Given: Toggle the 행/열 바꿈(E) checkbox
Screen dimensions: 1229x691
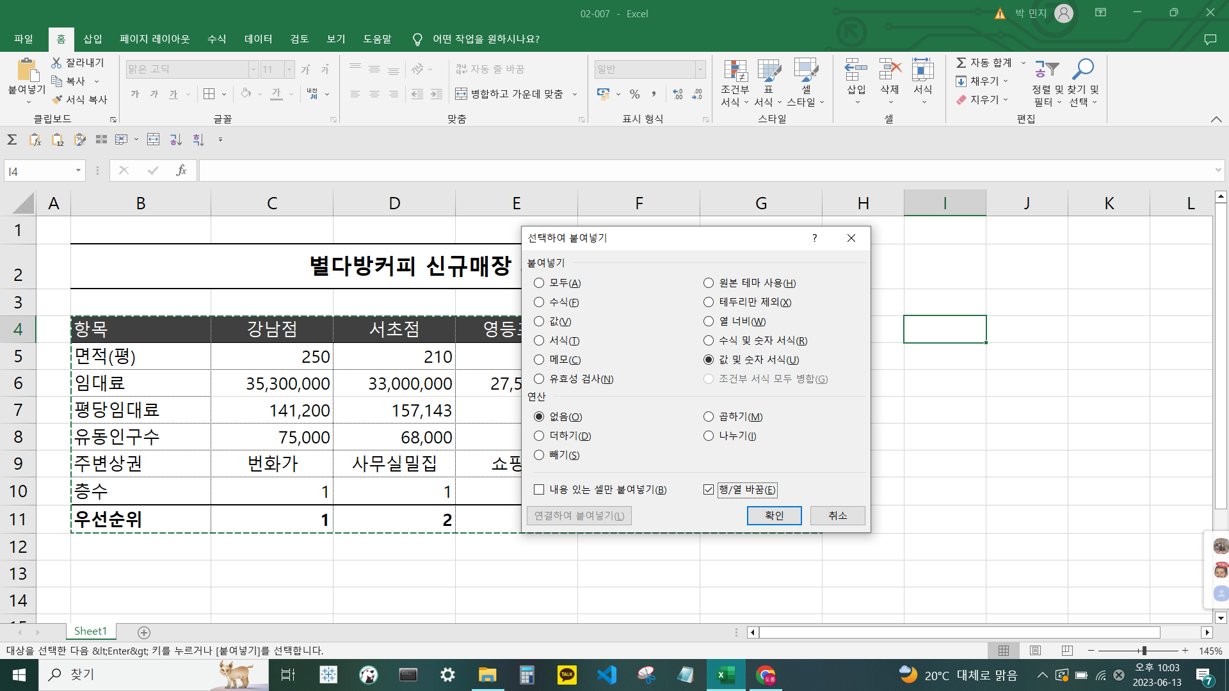Looking at the screenshot, I should [709, 489].
